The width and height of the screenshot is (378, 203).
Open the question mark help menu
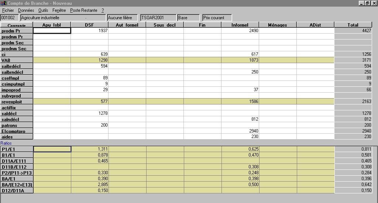tap(103, 10)
